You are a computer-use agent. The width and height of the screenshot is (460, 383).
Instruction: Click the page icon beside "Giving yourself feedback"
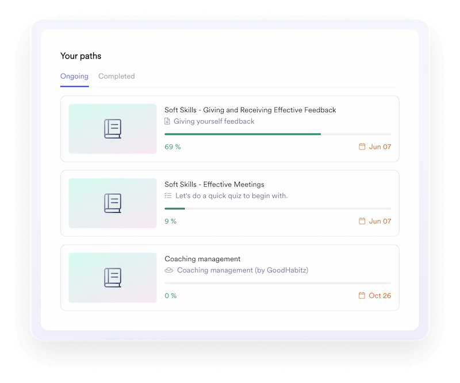pos(167,121)
